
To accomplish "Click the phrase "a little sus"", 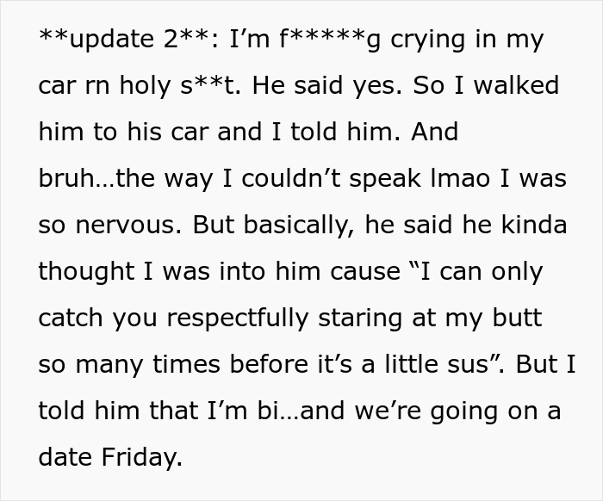I will (x=425, y=364).
